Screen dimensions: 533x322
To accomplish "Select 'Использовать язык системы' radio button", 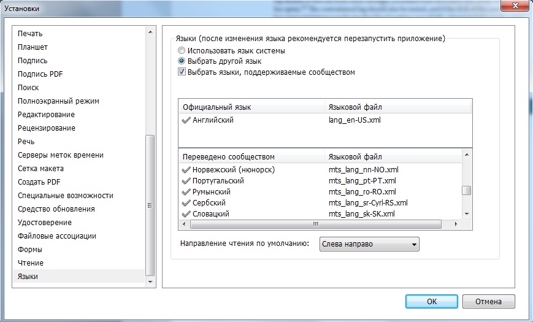I will pos(182,51).
